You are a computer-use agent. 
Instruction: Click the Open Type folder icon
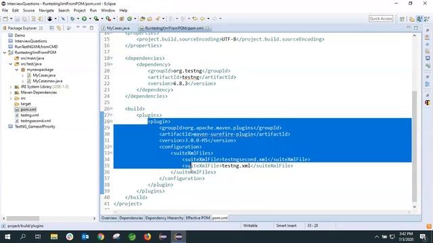pyautogui.click(x=143, y=19)
